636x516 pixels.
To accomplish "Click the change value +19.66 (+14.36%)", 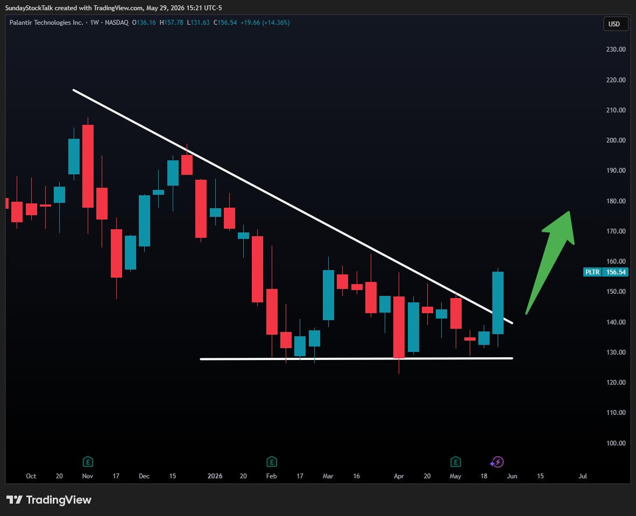I will click(x=265, y=23).
